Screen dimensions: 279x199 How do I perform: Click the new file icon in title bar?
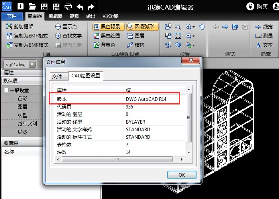point(20,7)
